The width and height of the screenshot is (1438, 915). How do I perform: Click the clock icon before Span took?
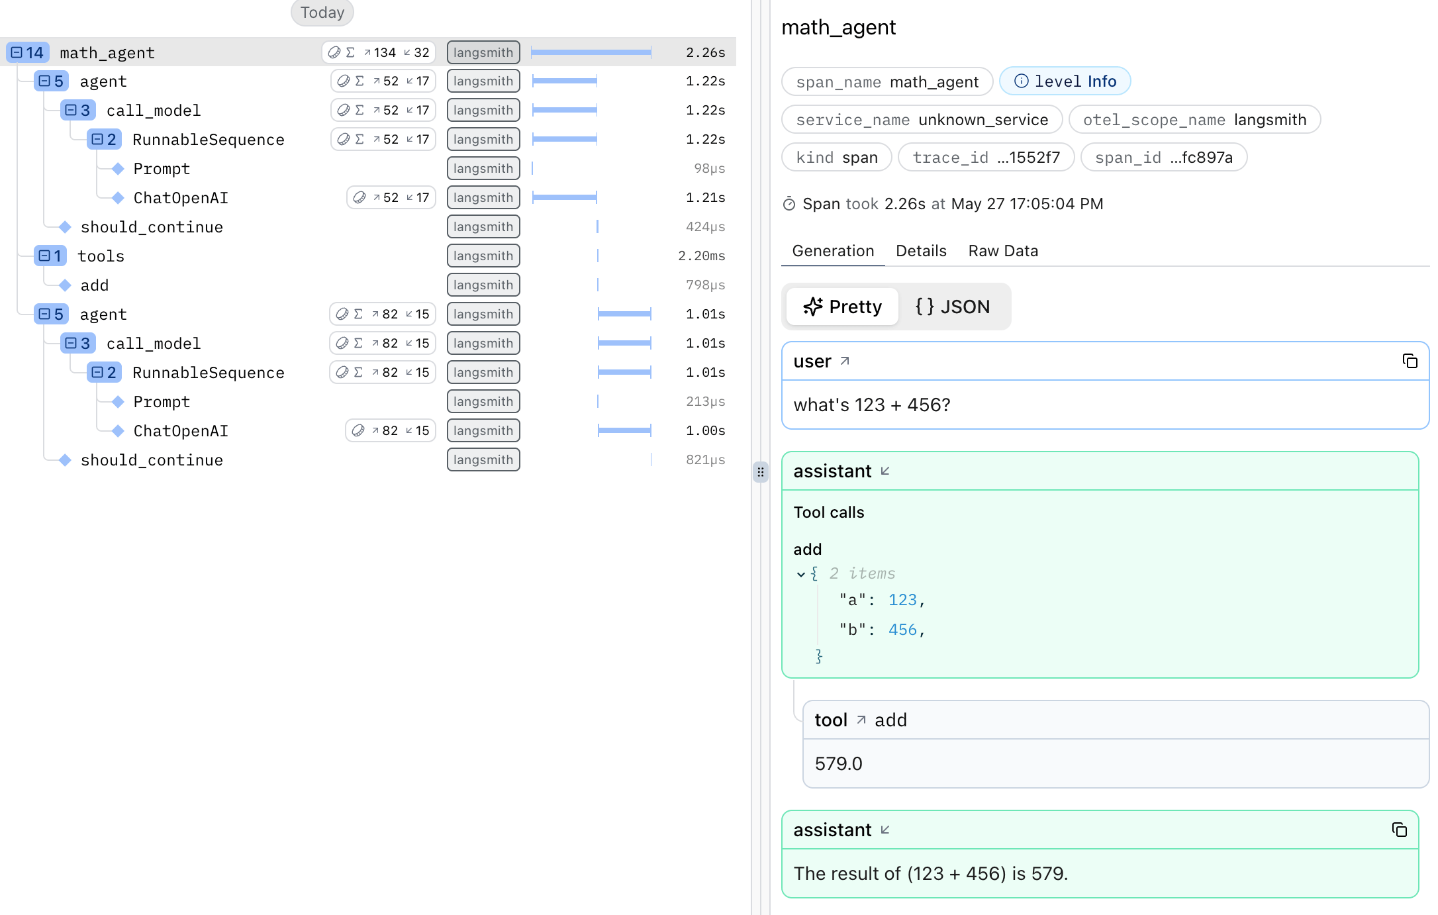pos(789,204)
